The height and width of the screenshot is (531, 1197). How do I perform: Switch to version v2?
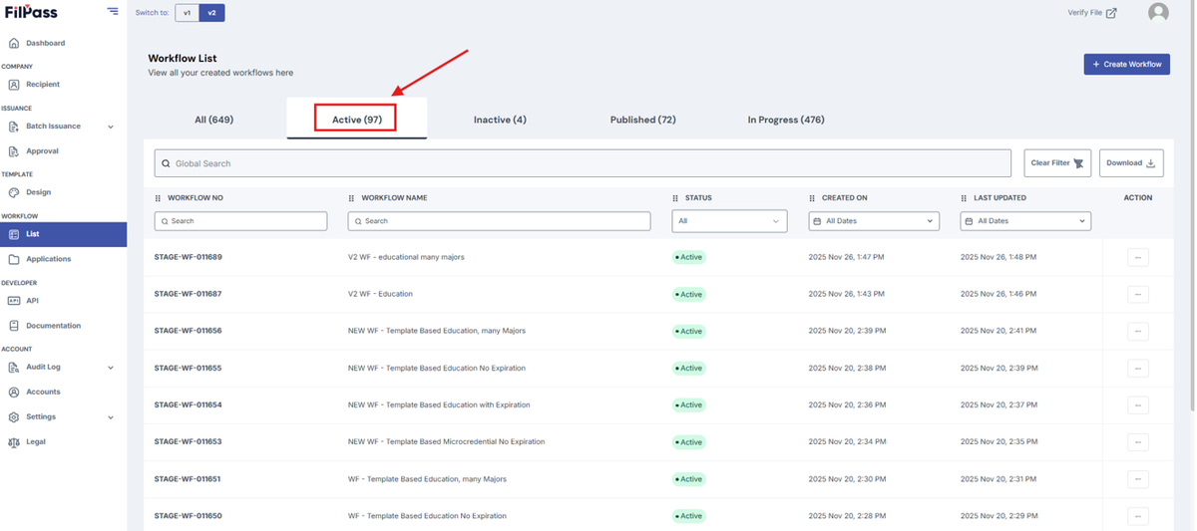point(211,13)
